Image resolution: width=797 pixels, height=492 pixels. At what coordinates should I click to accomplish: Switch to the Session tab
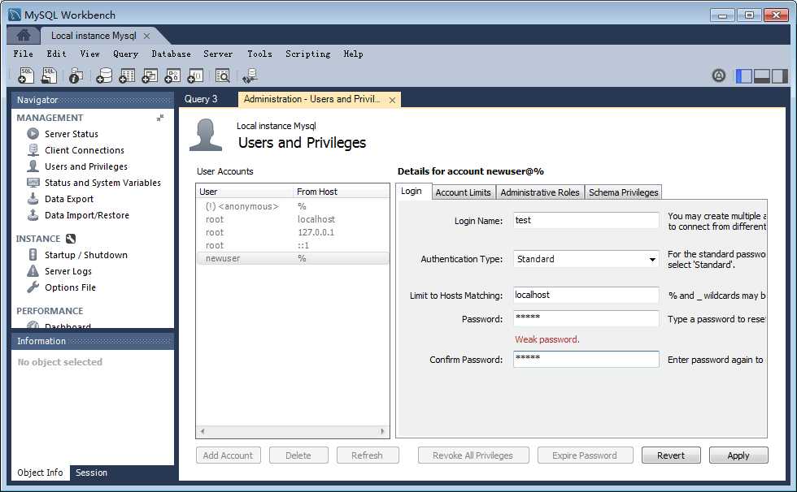click(91, 473)
